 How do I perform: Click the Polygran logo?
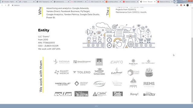coord(100,84)
